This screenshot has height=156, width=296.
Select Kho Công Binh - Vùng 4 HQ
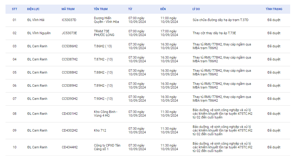click(x=106, y=114)
